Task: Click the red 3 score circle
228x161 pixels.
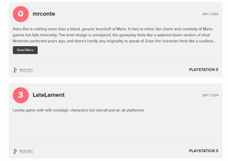Action: pyautogui.click(x=21, y=95)
